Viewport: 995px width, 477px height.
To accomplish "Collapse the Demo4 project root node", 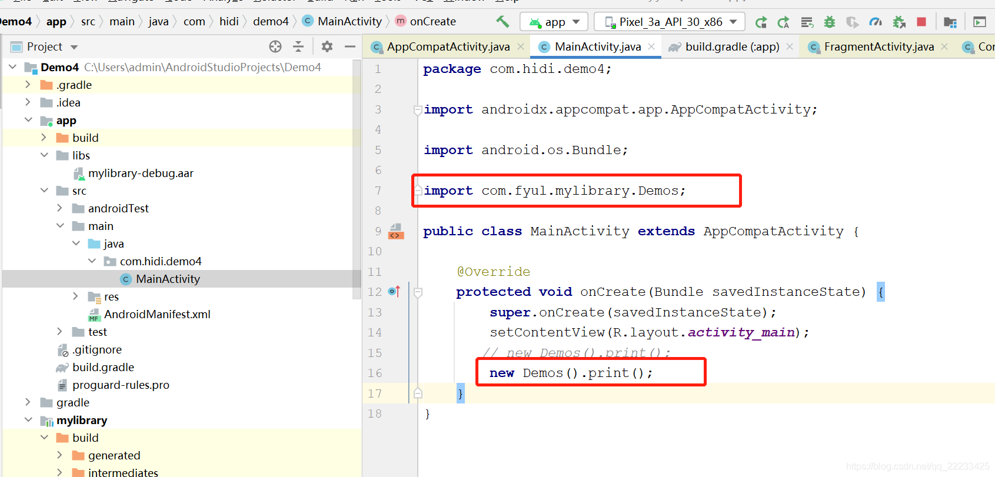I will pyautogui.click(x=12, y=67).
